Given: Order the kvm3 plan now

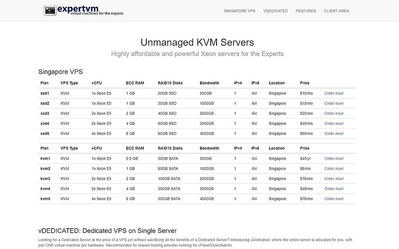Looking at the screenshot, I should pos(334,179).
